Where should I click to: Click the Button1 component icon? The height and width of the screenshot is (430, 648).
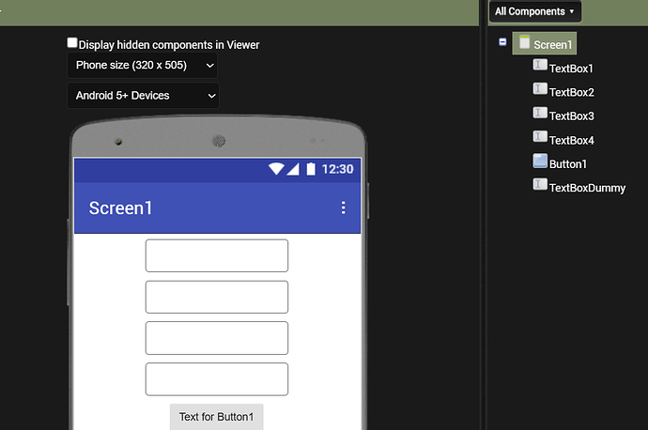point(540,161)
